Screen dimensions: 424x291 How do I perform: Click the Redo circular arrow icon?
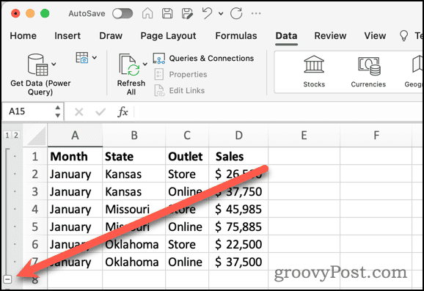236,13
